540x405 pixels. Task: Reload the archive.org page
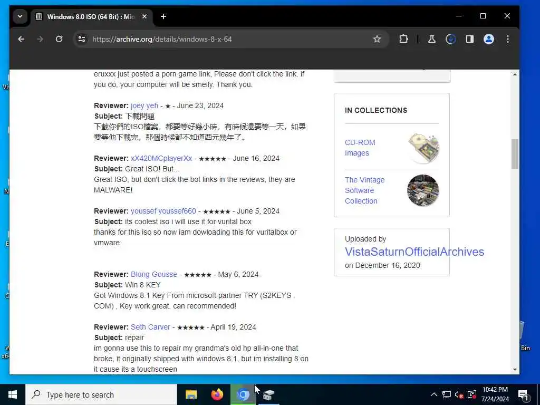(x=59, y=39)
